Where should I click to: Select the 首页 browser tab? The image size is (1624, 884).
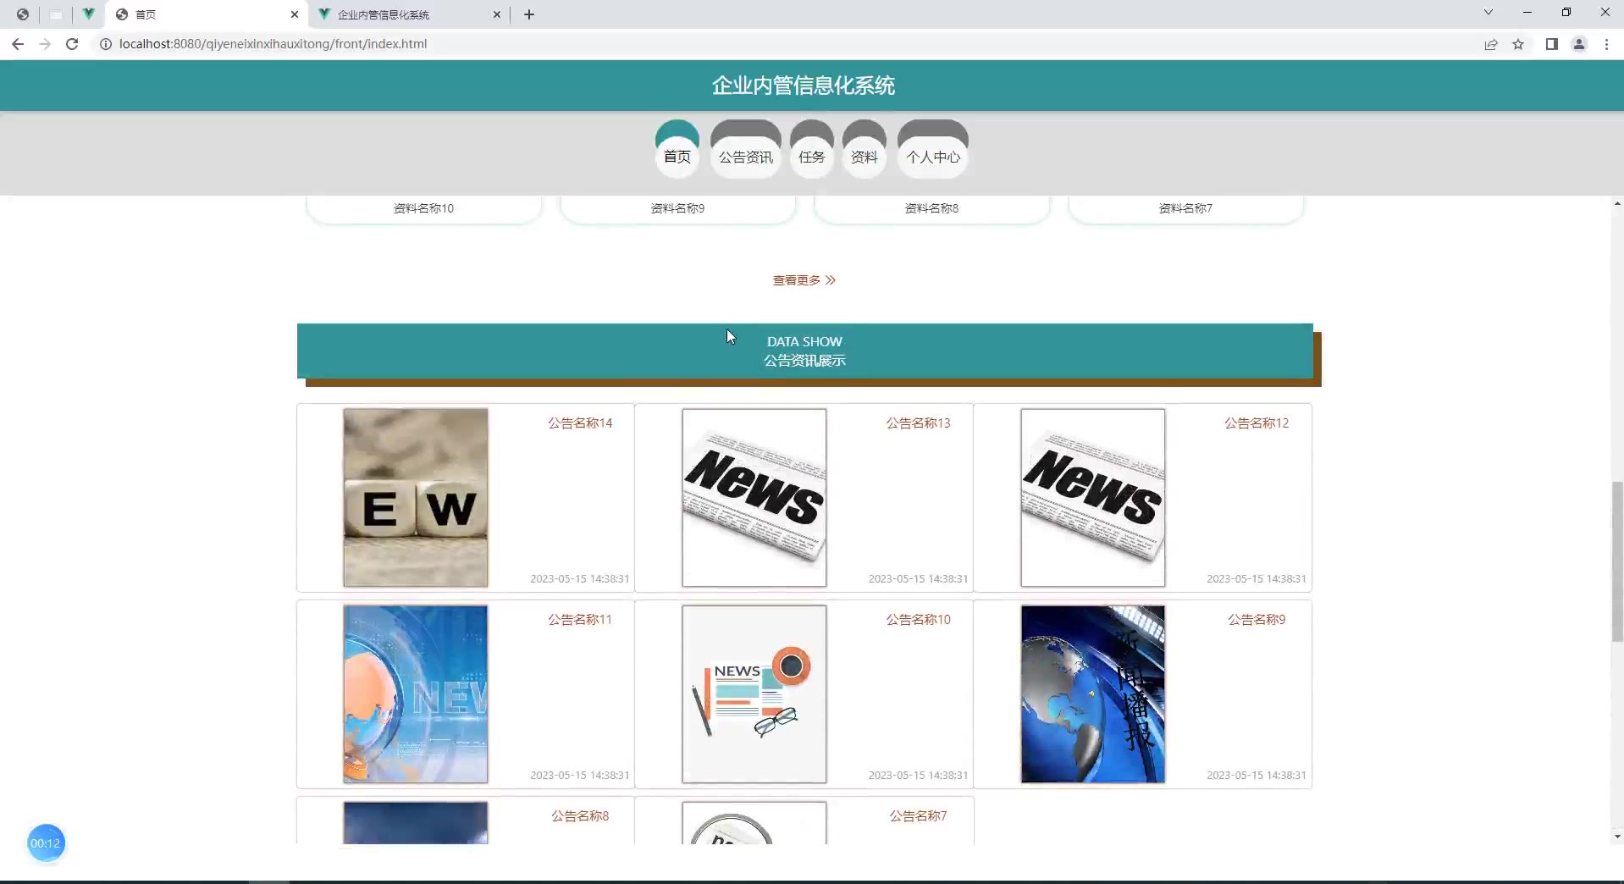click(x=207, y=14)
